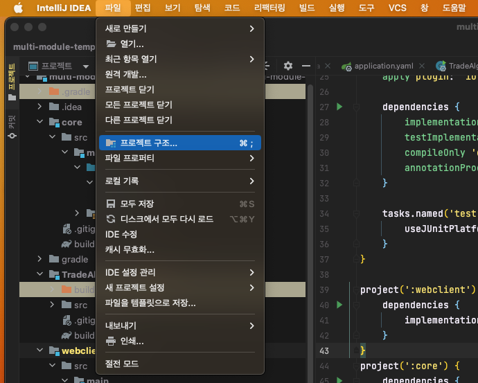Viewport: 478px width, 383px height.
Task: Toggle 절전 모드
Action: (x=180, y=364)
